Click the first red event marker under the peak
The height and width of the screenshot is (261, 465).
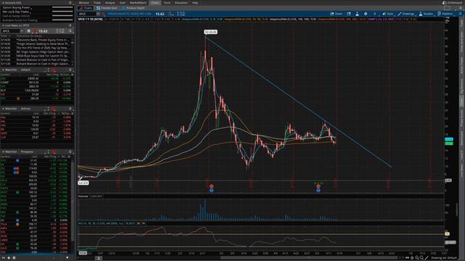[x=211, y=186]
